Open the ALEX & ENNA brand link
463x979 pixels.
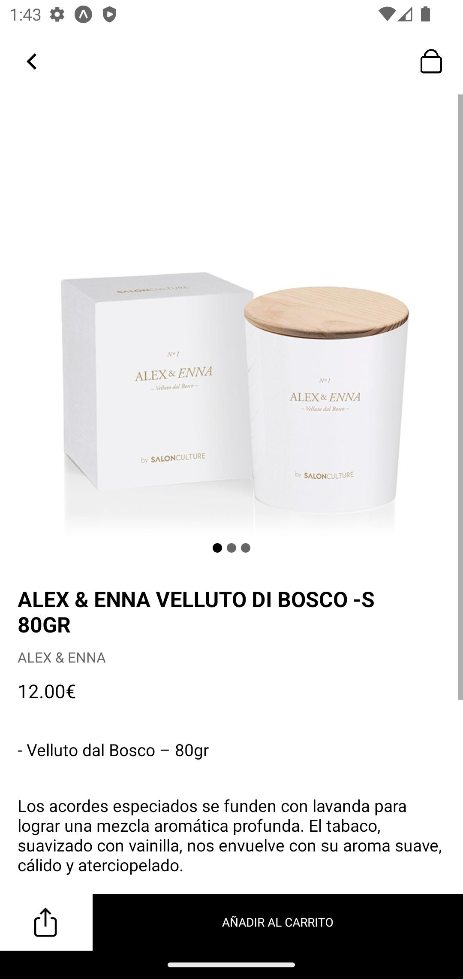(x=62, y=658)
